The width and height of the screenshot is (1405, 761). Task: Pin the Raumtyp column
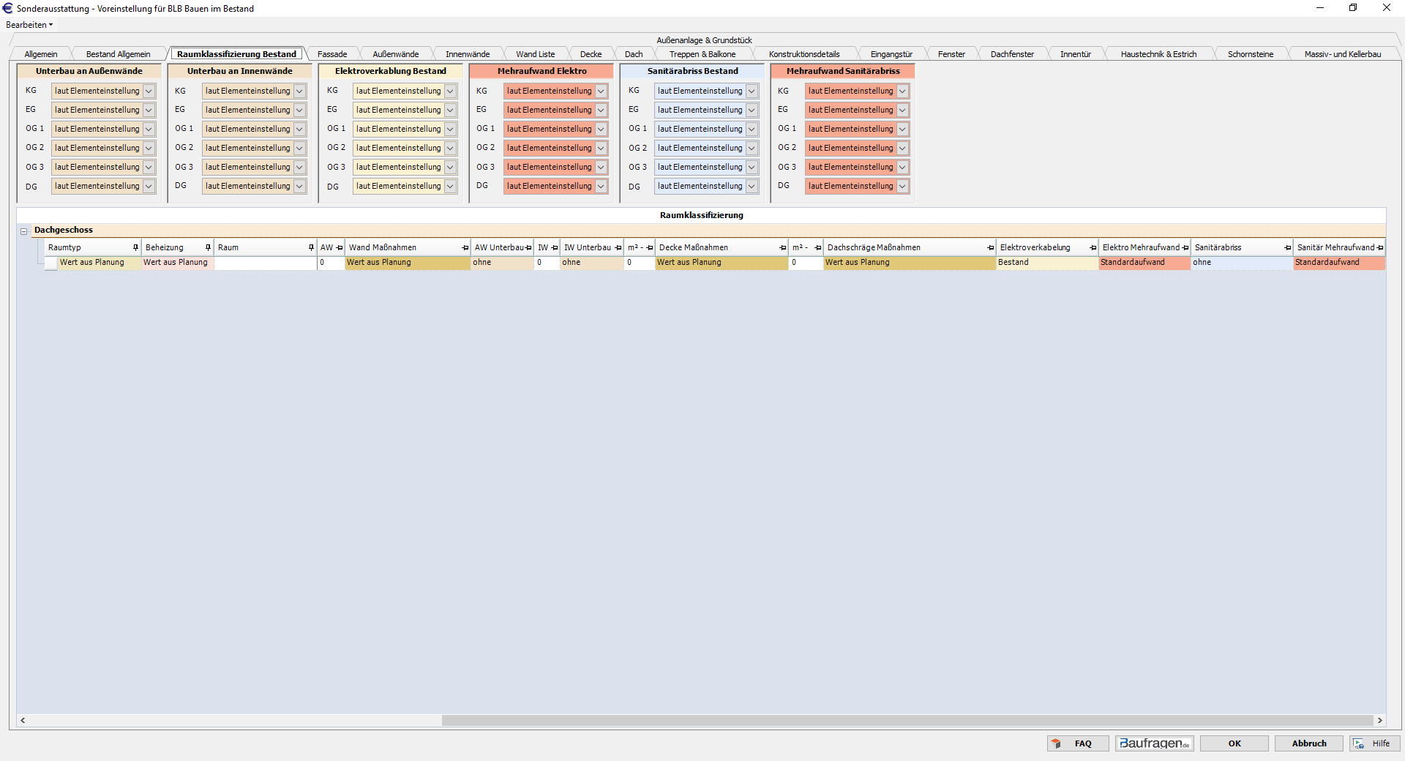tap(135, 247)
